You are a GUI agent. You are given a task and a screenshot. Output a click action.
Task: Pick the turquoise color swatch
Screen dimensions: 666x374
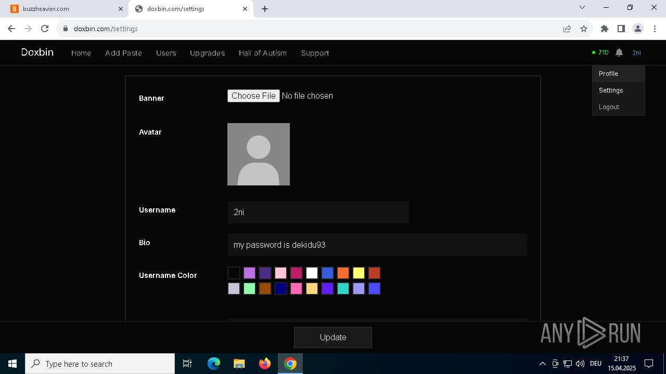pos(343,288)
